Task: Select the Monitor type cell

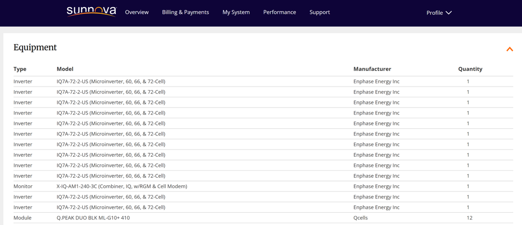Action: coord(23,186)
